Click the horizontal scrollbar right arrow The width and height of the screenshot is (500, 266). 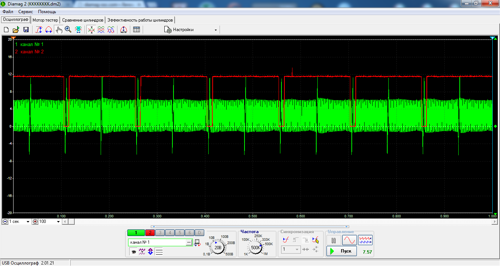(495, 221)
